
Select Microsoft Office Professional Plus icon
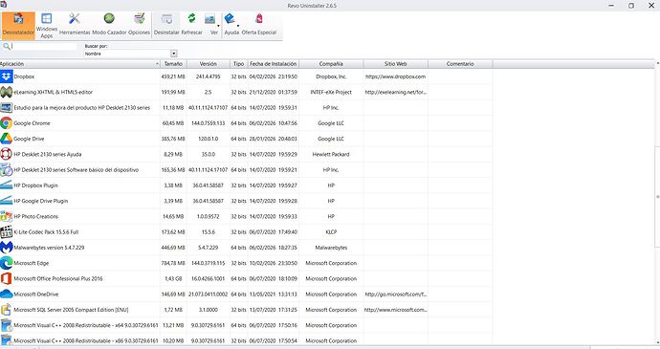[7, 278]
